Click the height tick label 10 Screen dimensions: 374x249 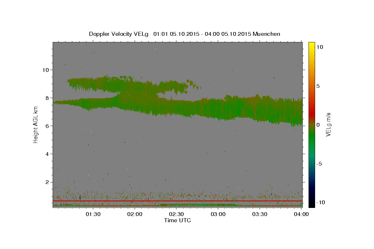tap(46, 70)
